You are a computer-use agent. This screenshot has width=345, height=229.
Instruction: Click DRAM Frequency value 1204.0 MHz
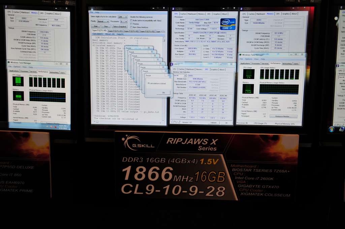click(x=44, y=32)
